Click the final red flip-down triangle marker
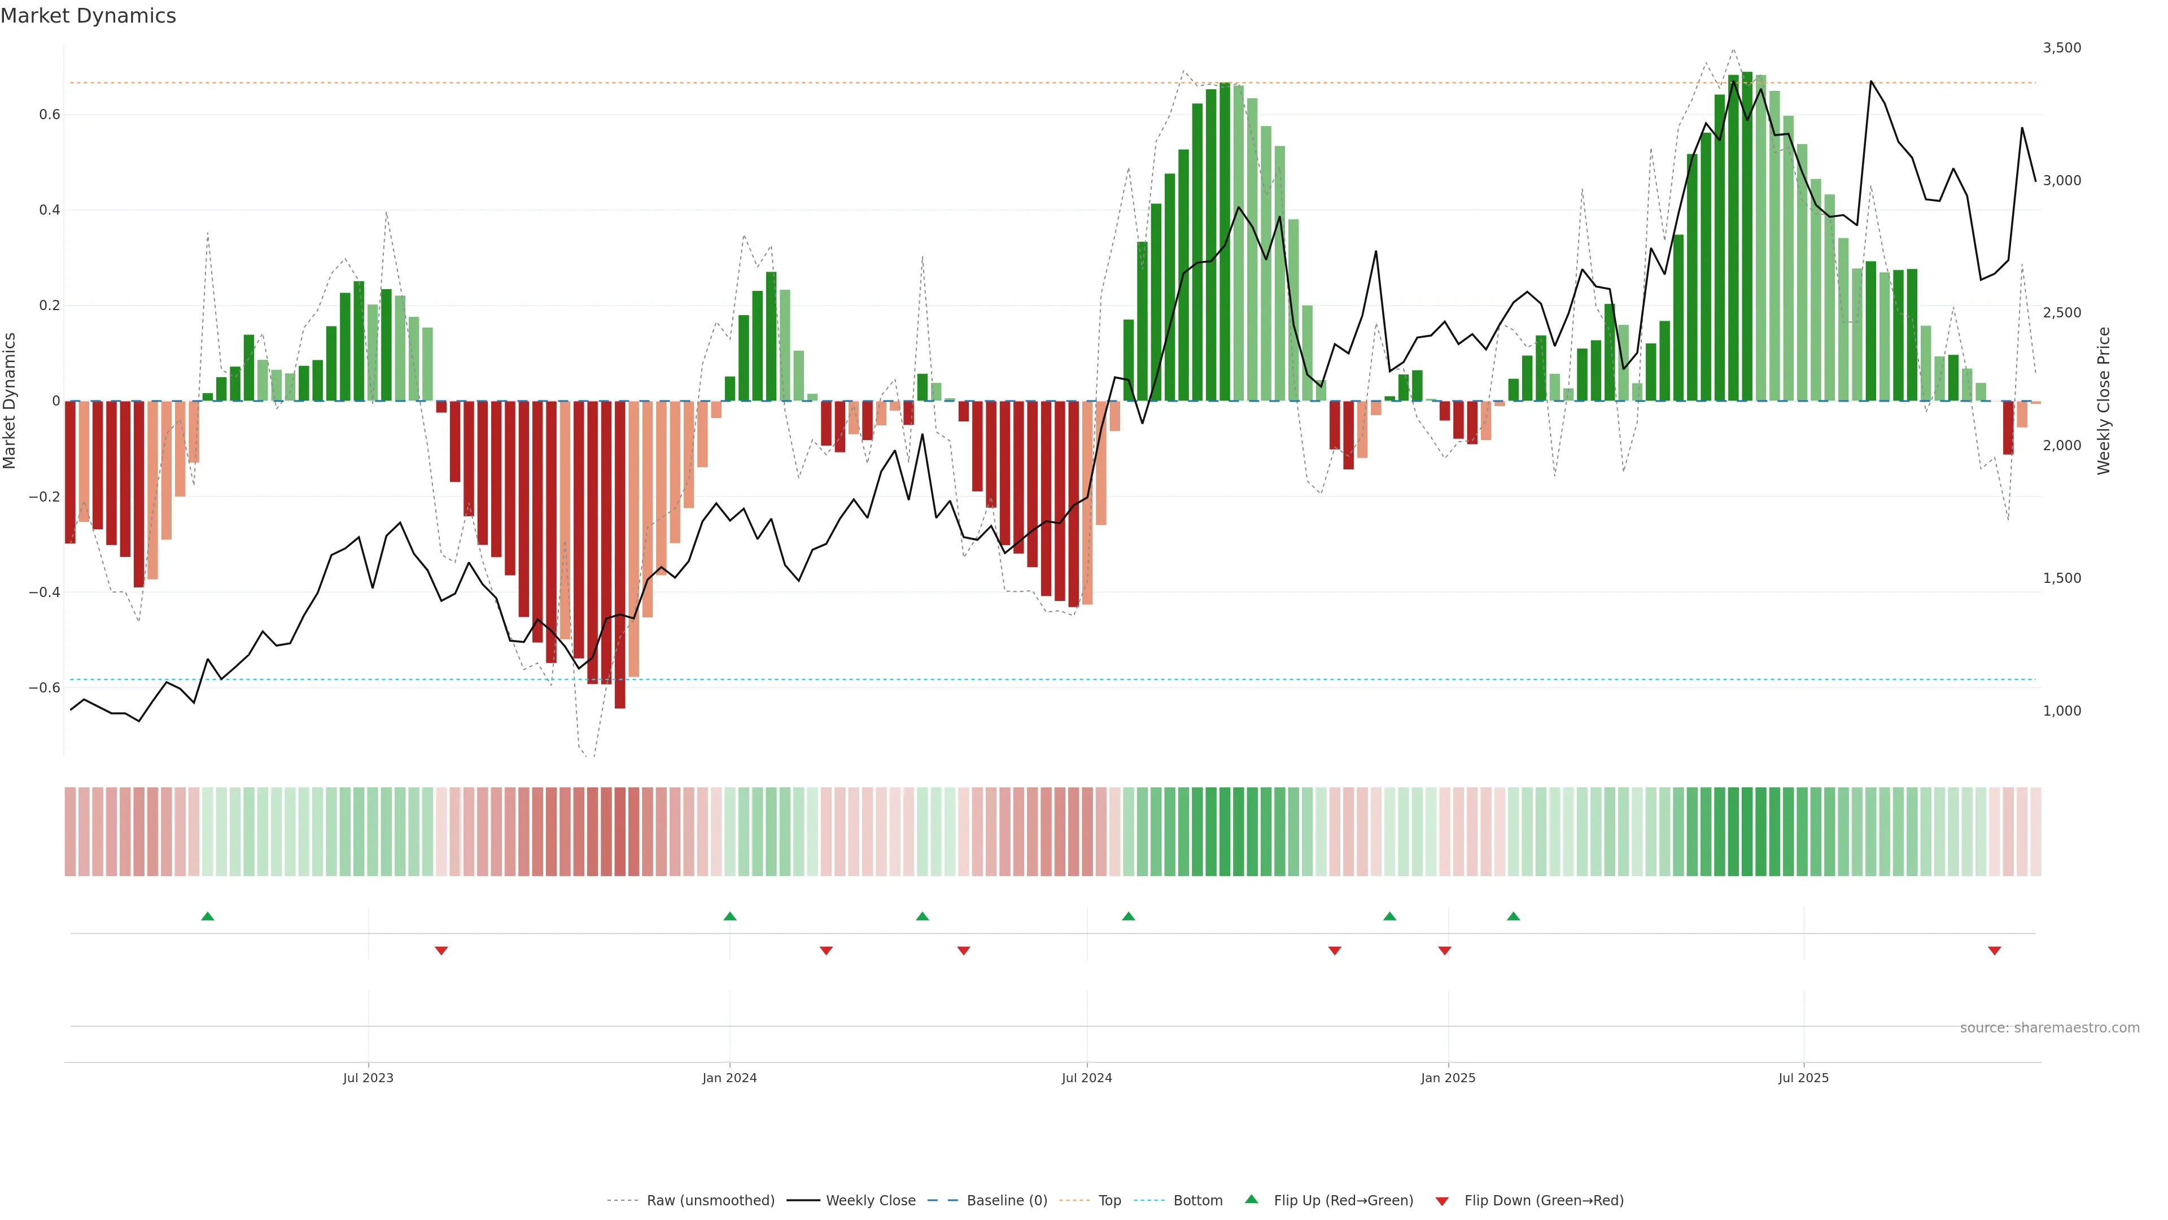The width and height of the screenshot is (2168, 1220). pyautogui.click(x=1994, y=951)
